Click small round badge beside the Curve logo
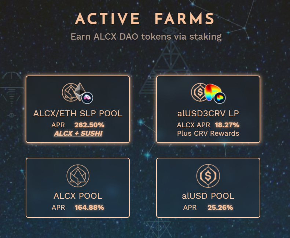The image size is (290, 238). pyautogui.click(x=220, y=98)
